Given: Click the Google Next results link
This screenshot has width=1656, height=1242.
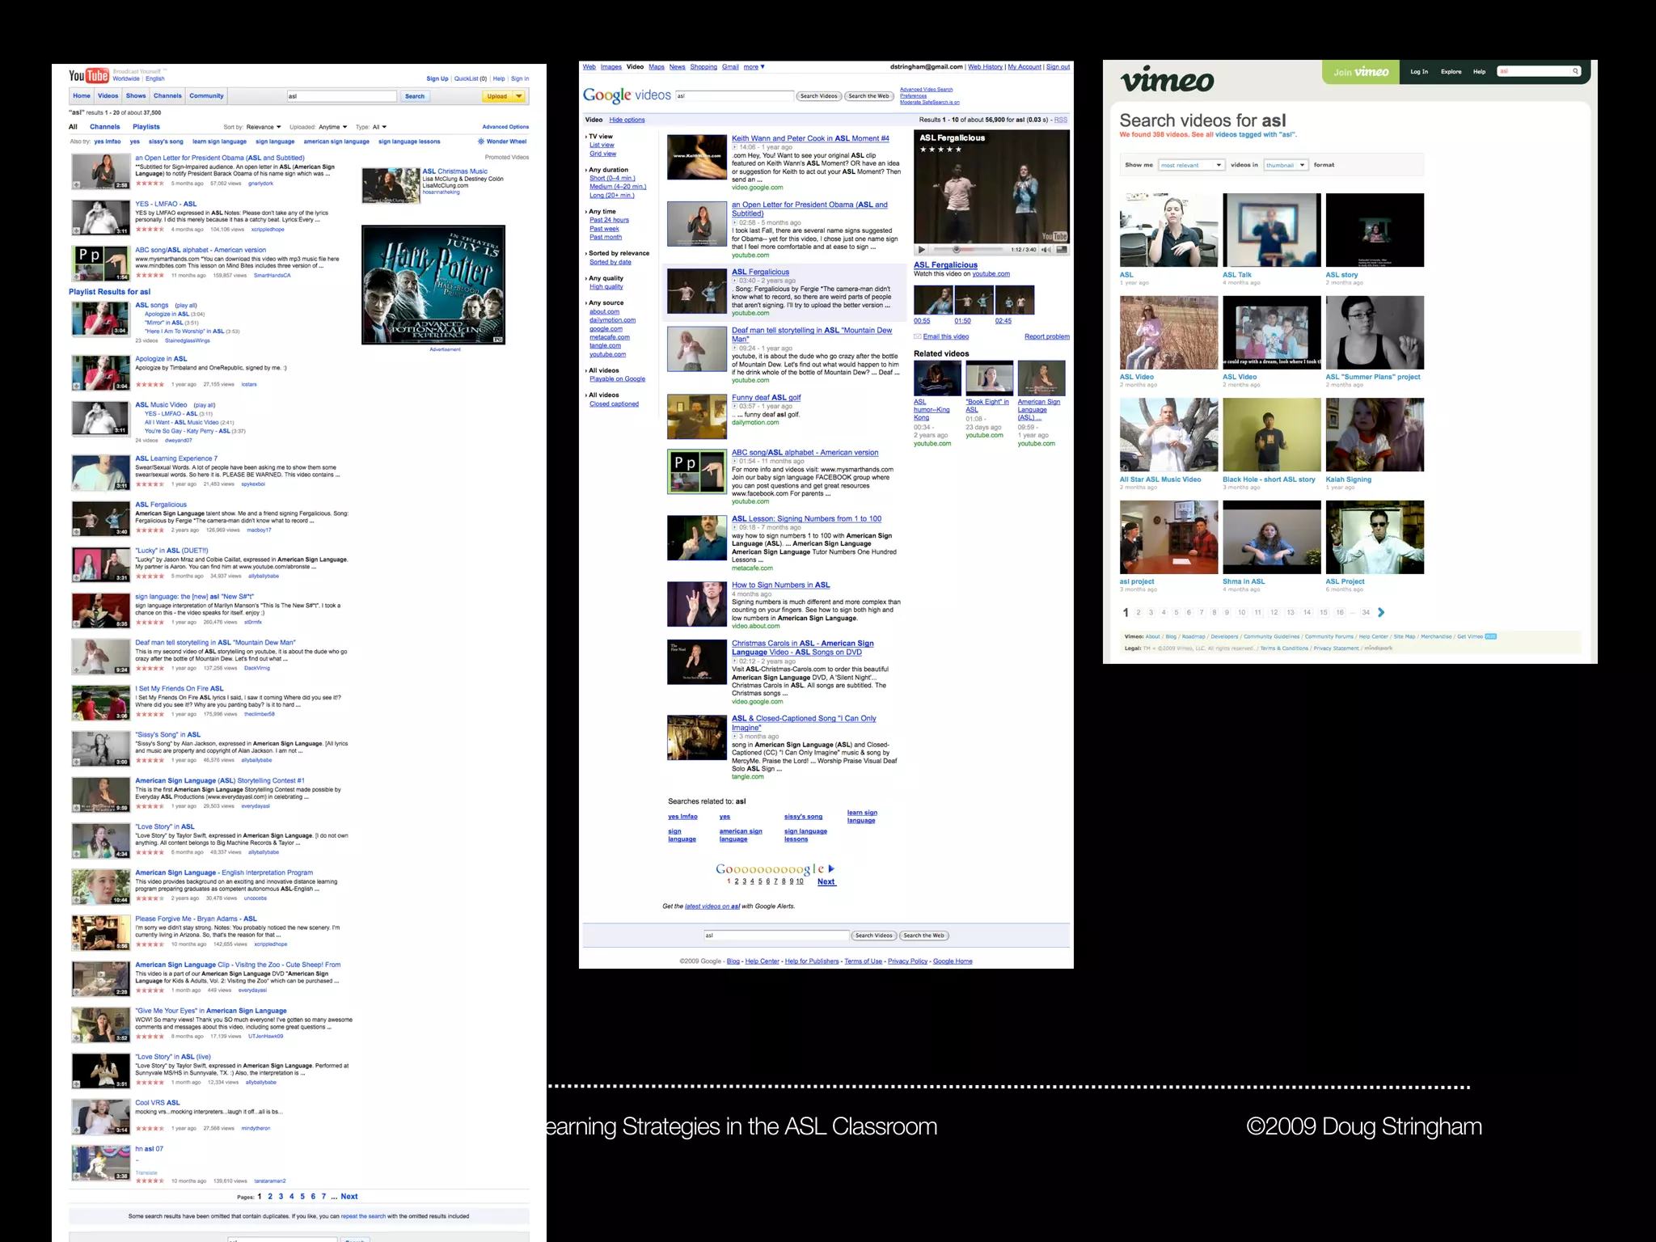Looking at the screenshot, I should point(826,882).
